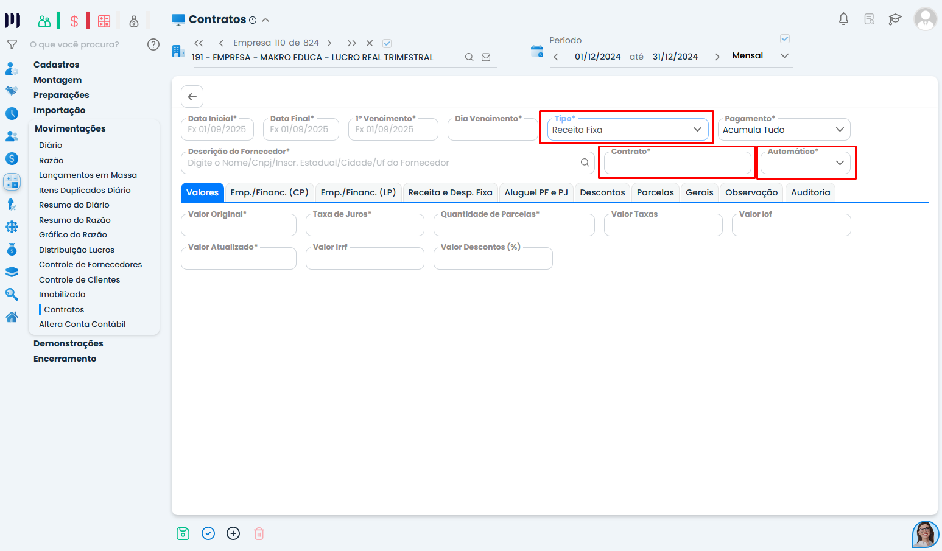
Task: Select Distribuição Lucros menu entry
Action: pos(77,250)
